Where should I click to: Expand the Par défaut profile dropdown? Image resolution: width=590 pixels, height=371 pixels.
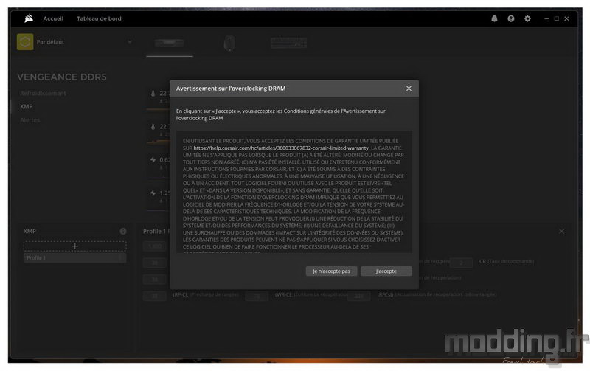coord(130,42)
